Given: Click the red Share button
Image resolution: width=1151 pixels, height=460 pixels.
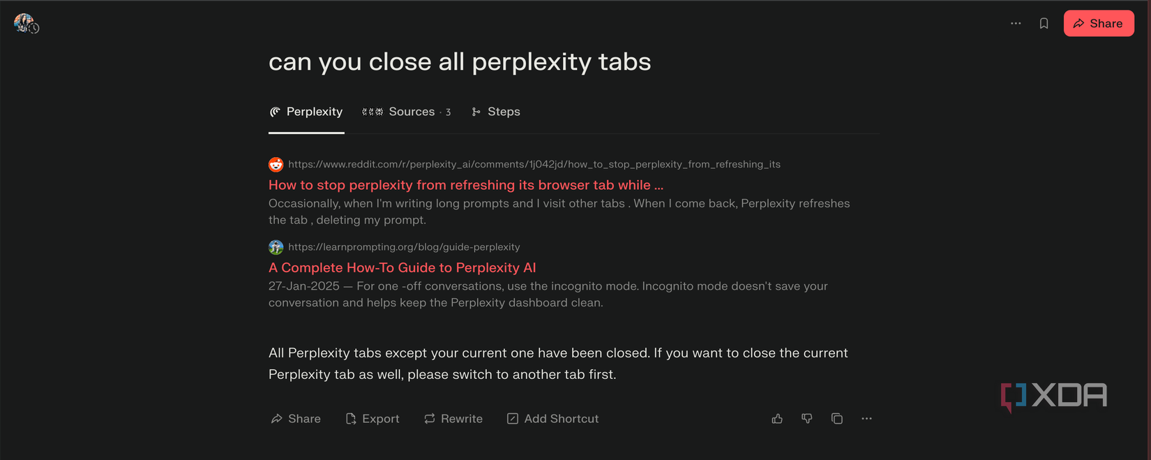Looking at the screenshot, I should click(x=1099, y=23).
